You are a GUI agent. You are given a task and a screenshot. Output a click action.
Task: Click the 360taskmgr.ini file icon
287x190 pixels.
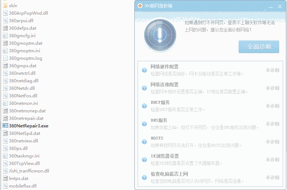[x=5, y=156]
